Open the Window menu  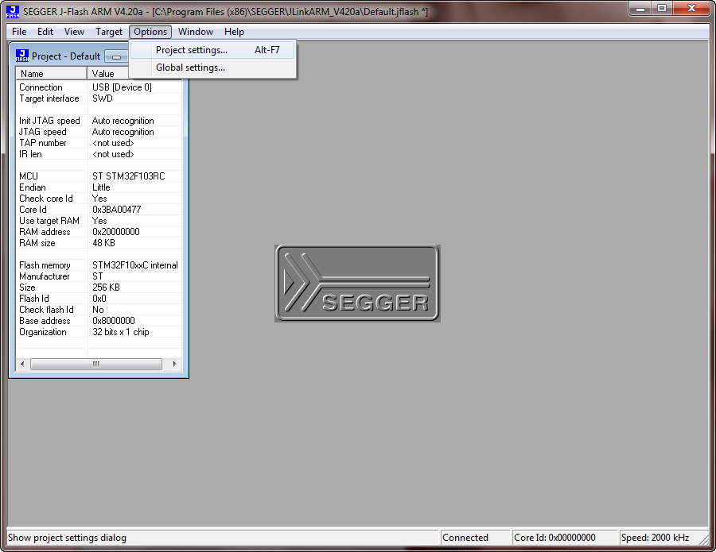click(196, 32)
